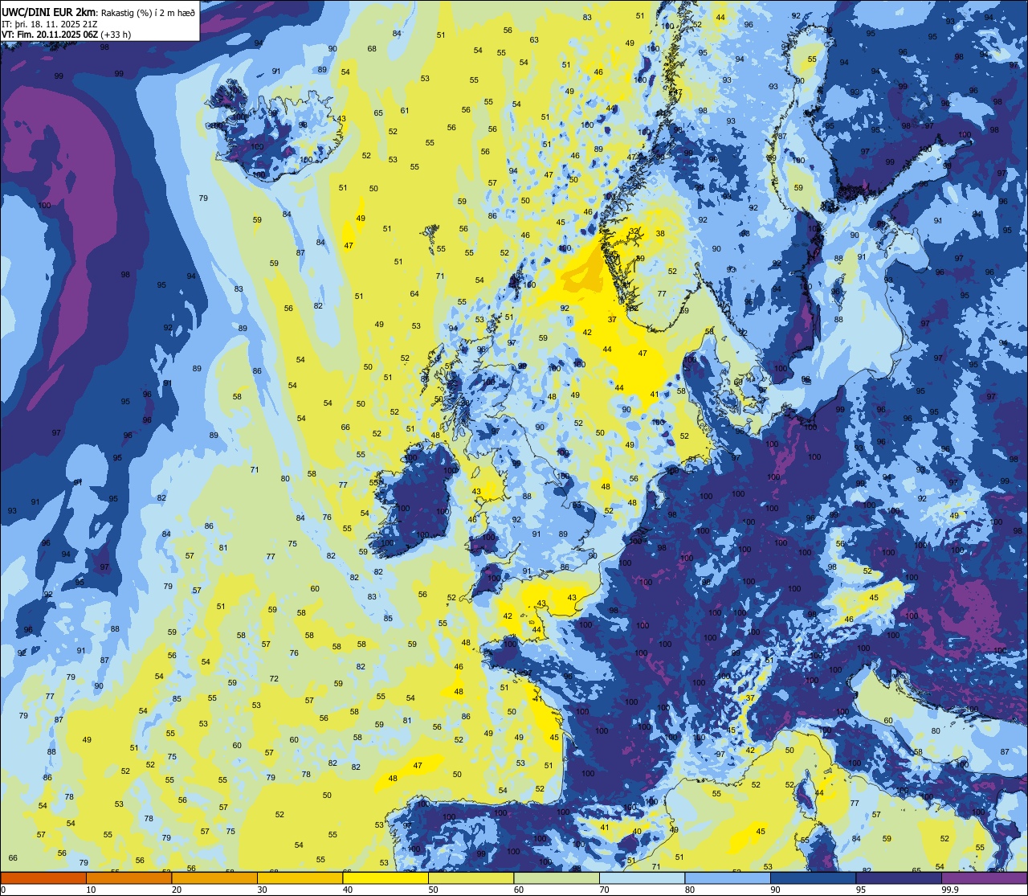This screenshot has height=896, width=1028.
Task: Select the 95–99.9% navy legend swatch
Action: (899, 878)
